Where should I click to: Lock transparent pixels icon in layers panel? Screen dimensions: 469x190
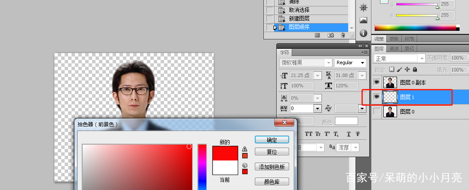click(392, 69)
